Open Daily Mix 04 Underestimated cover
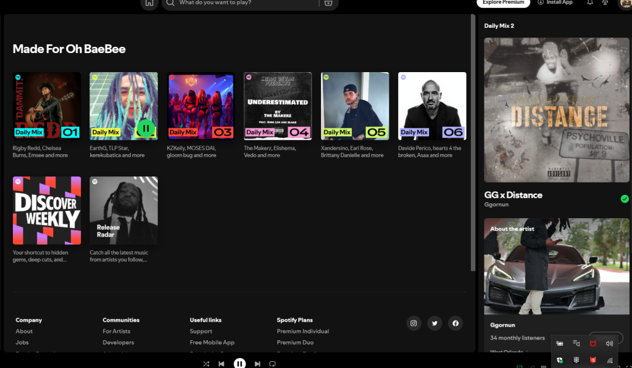632x368 pixels. coord(278,106)
